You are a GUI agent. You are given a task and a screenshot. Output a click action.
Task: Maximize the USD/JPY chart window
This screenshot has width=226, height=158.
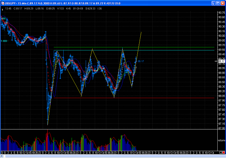click(218, 3)
